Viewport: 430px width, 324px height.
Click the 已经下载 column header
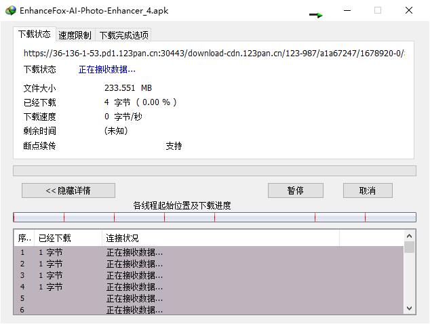tap(68, 238)
